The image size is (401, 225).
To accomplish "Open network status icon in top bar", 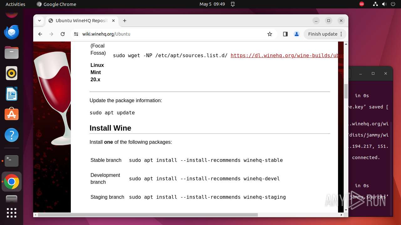I will (x=375, y=4).
